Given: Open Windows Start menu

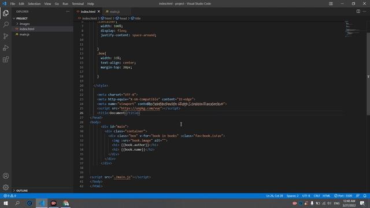Looking at the screenshot, I should pos(6,203).
